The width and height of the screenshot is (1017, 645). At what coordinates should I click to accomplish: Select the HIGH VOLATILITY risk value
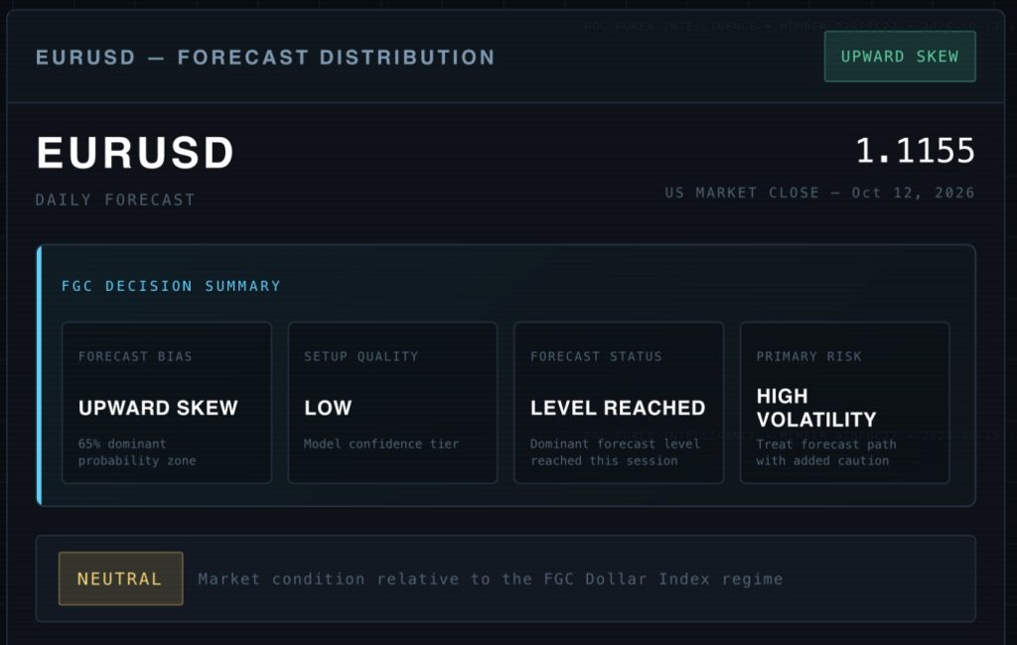(x=816, y=408)
